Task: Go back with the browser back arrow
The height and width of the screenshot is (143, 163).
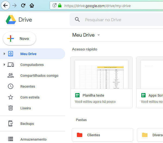Action: click(x=5, y=5)
